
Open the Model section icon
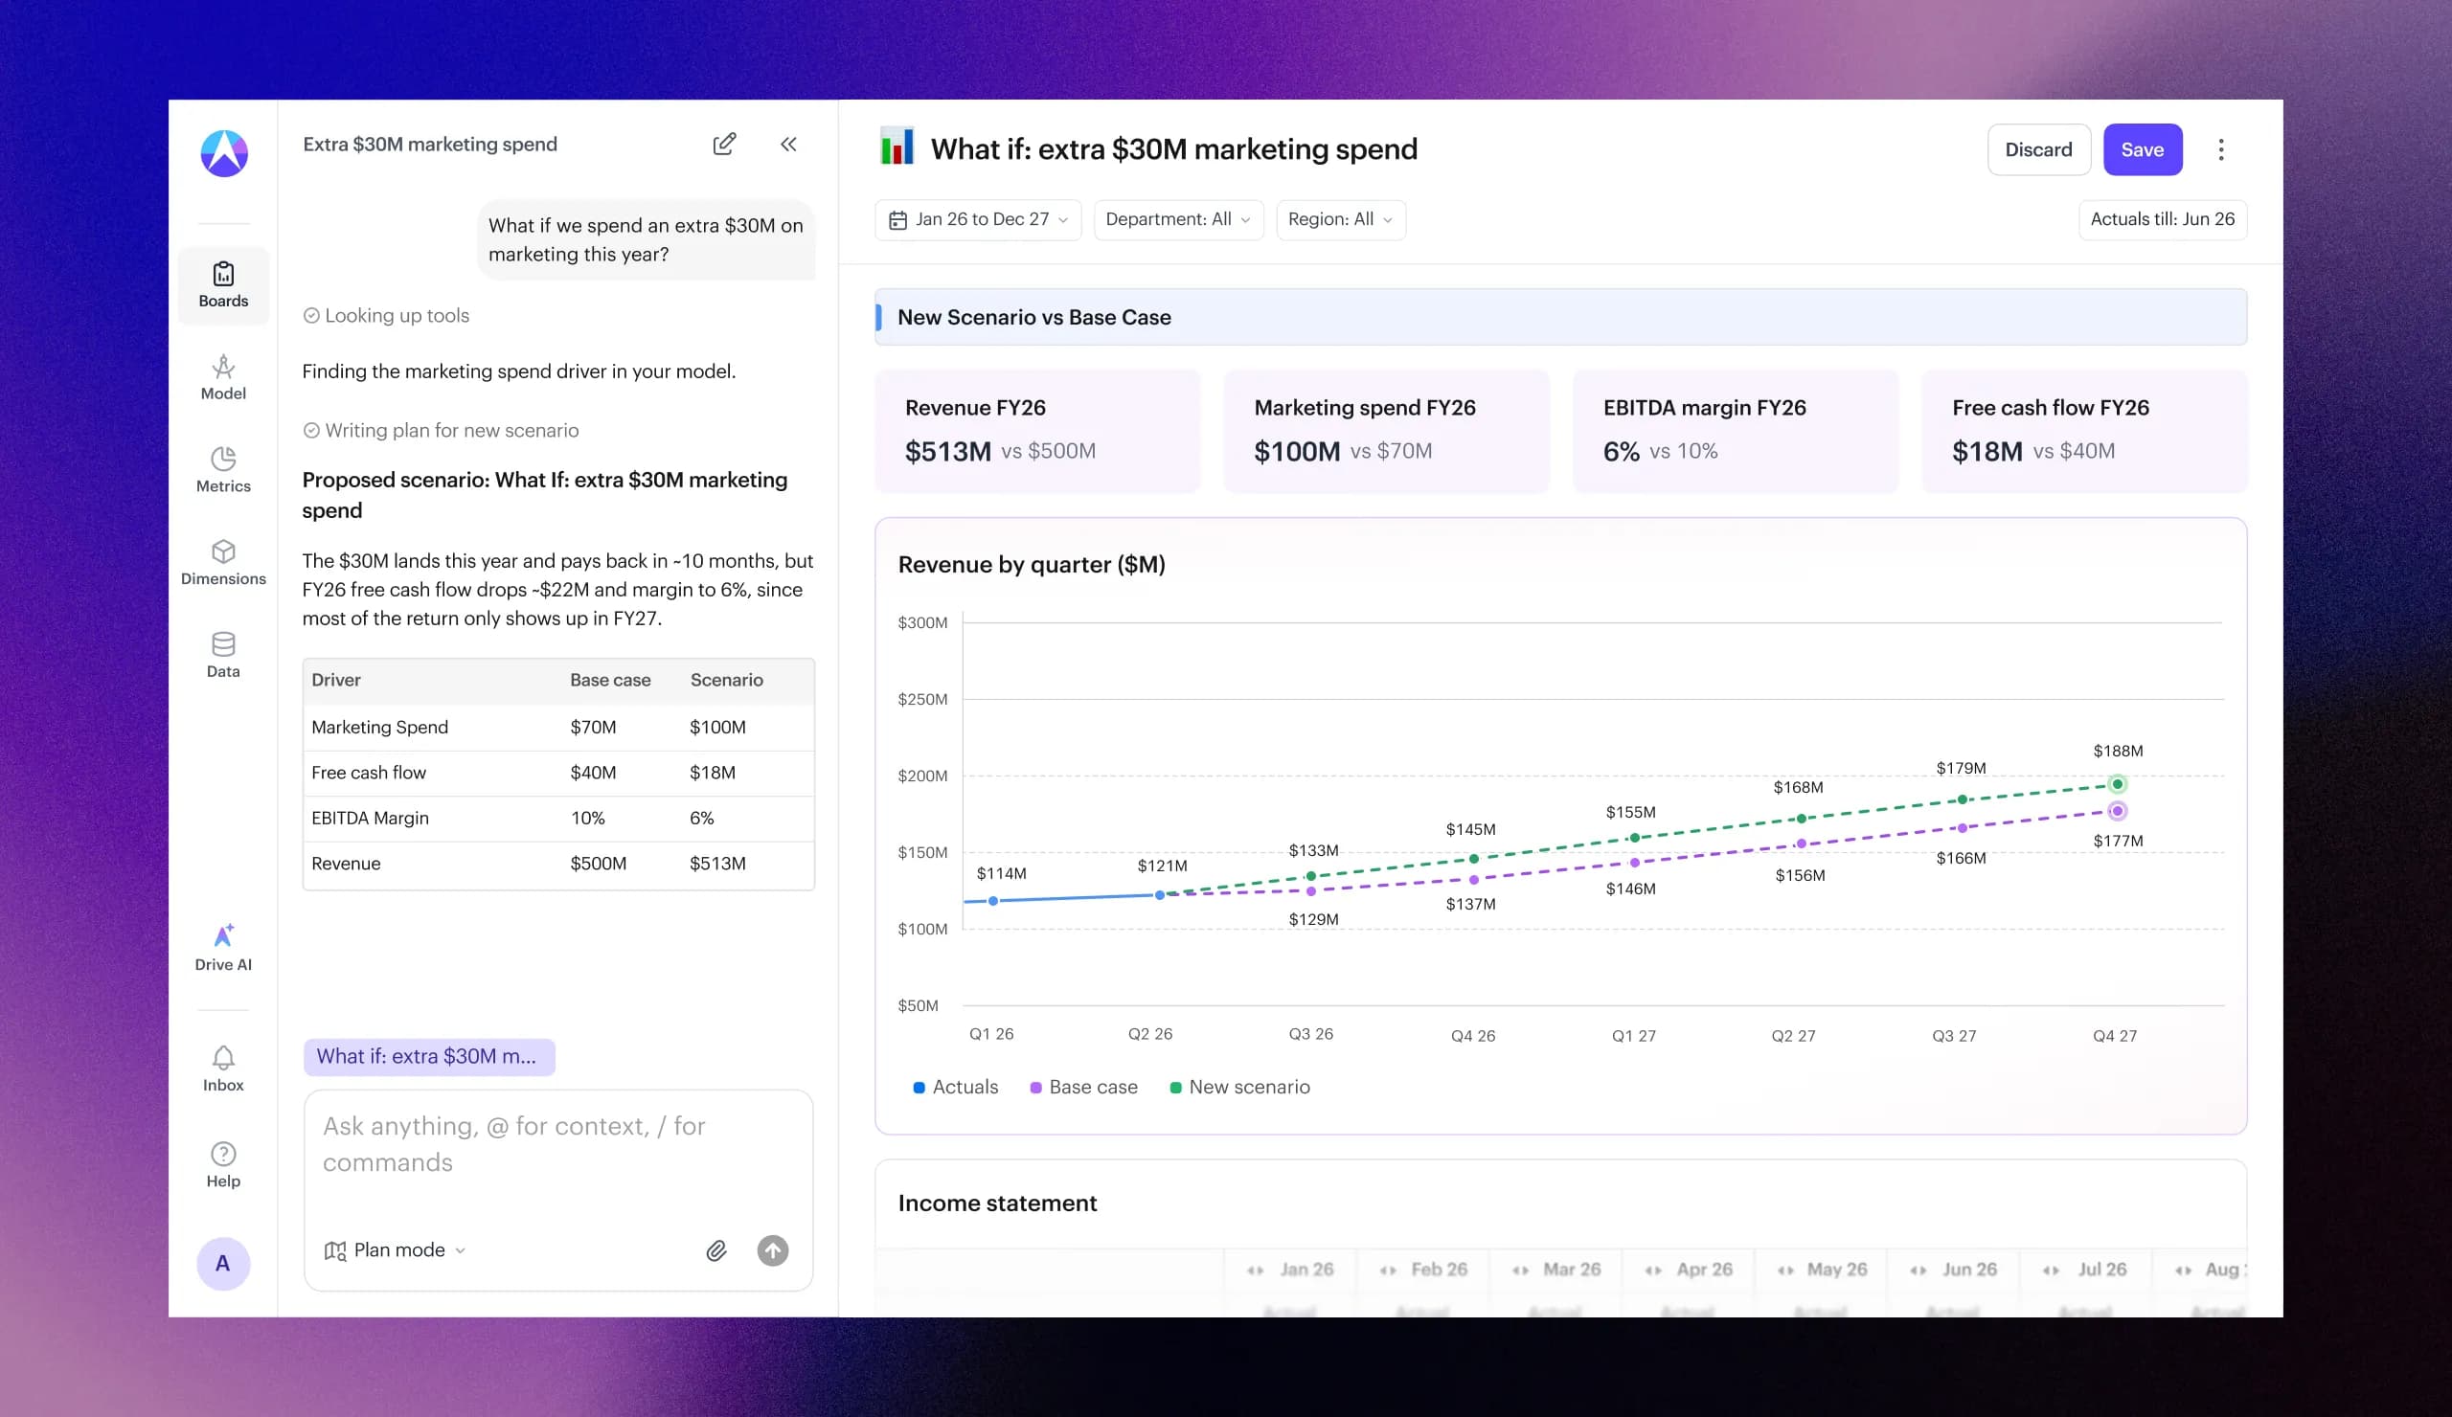[x=223, y=368]
